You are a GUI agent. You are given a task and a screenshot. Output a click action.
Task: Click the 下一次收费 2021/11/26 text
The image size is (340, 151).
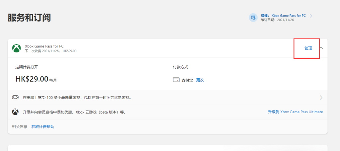click(51, 51)
